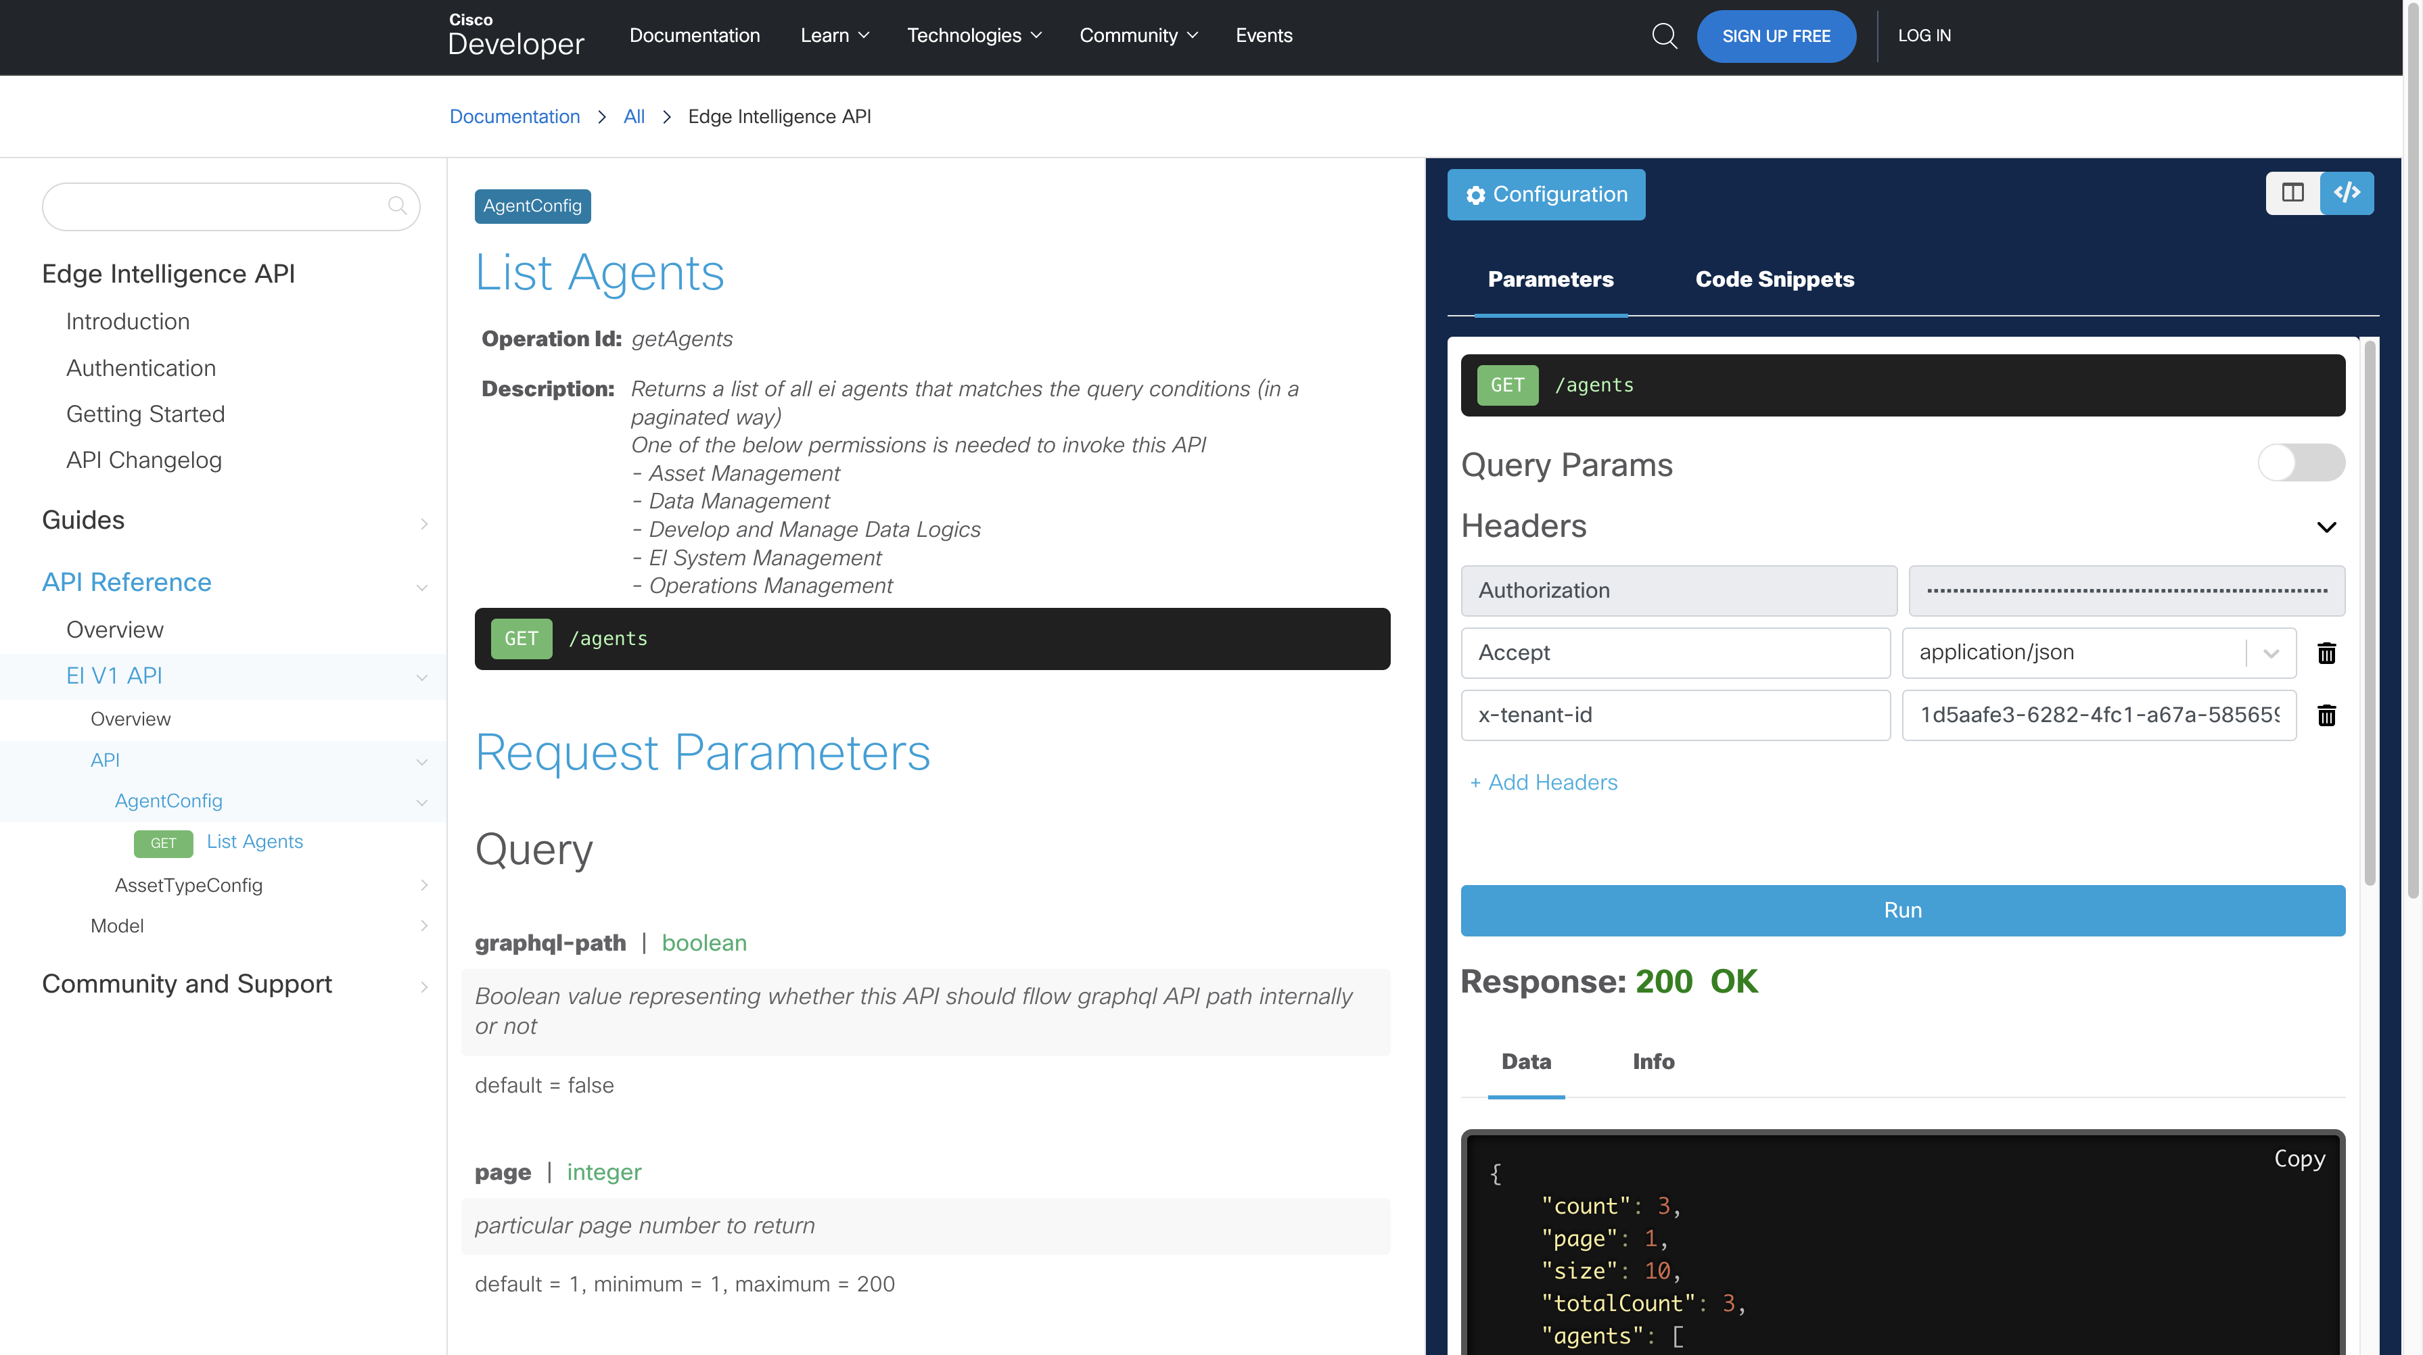Viewport: 2423px width, 1355px height.
Task: Switch to code view using the </> icon
Action: (2348, 192)
